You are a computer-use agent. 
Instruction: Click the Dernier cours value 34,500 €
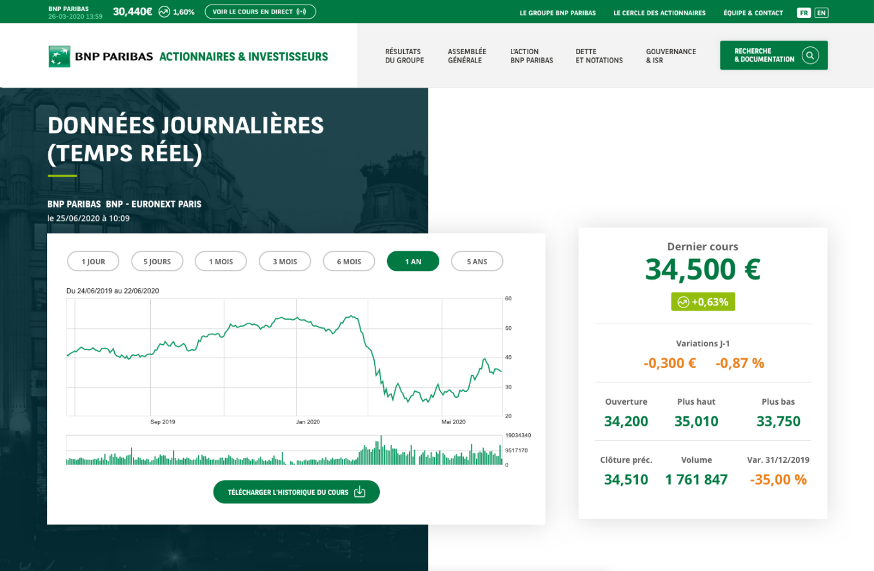coord(703,269)
